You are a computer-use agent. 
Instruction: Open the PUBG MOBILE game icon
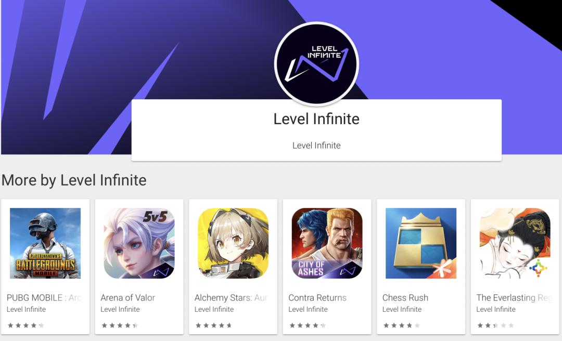[x=45, y=243]
